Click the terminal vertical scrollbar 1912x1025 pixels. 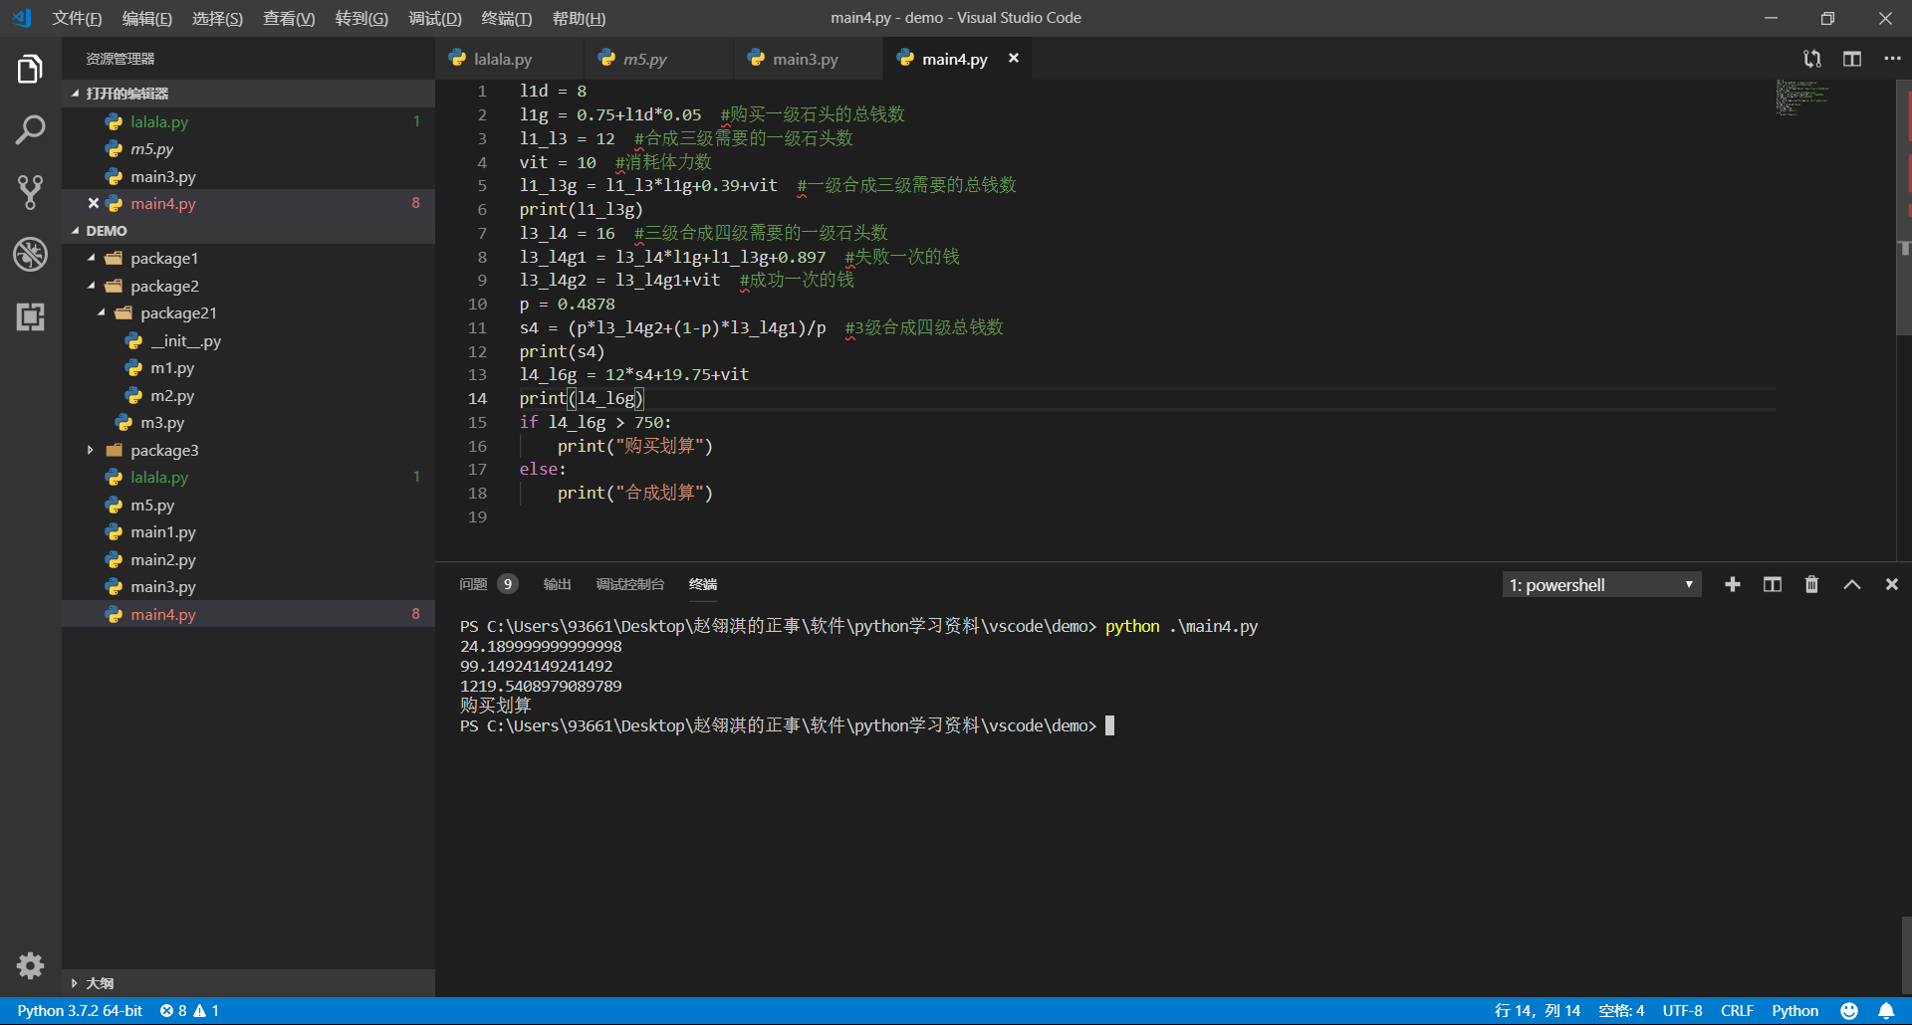point(1906,955)
